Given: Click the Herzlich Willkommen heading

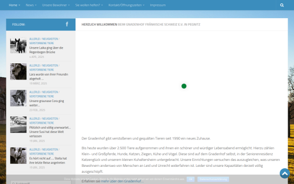Looking at the screenshot, I should click(141, 25).
